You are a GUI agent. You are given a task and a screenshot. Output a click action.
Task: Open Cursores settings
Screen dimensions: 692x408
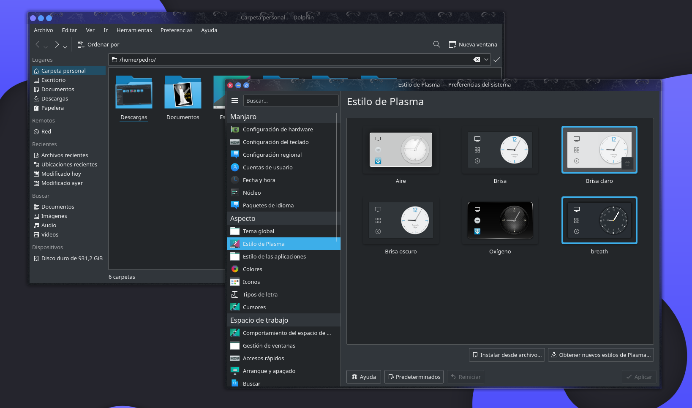[283, 307]
